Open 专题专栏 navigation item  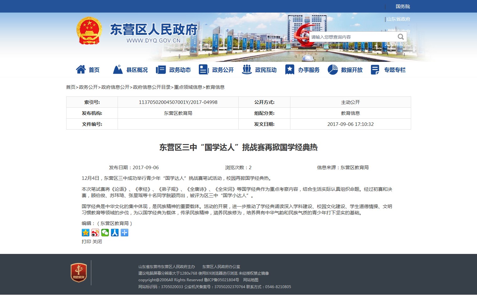pyautogui.click(x=388, y=70)
